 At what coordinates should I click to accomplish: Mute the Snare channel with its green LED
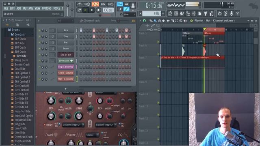click(x=39, y=49)
